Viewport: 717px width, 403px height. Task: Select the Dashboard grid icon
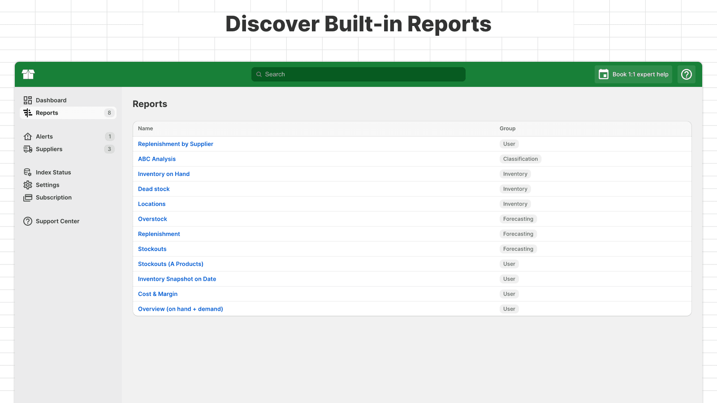[x=28, y=100]
